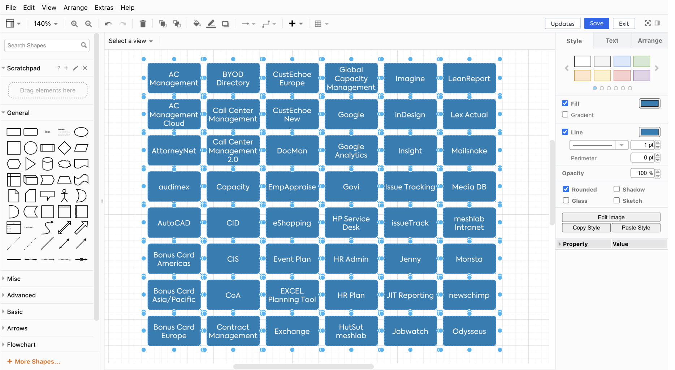This screenshot has width=675, height=370.
Task: Open the Help menu
Action: pos(127,7)
